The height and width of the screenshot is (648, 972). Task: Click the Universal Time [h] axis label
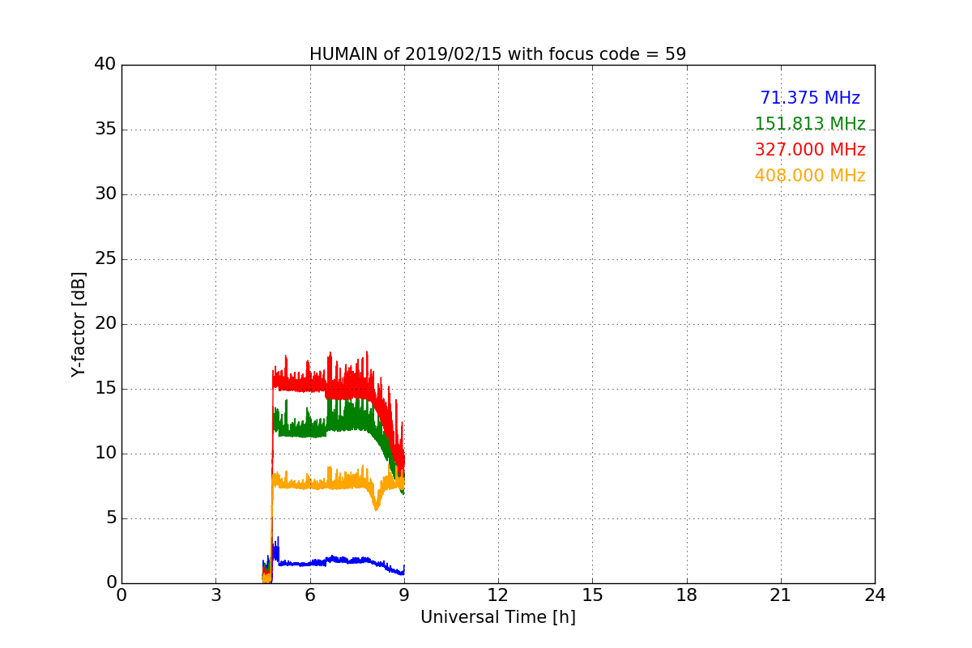pos(497,617)
